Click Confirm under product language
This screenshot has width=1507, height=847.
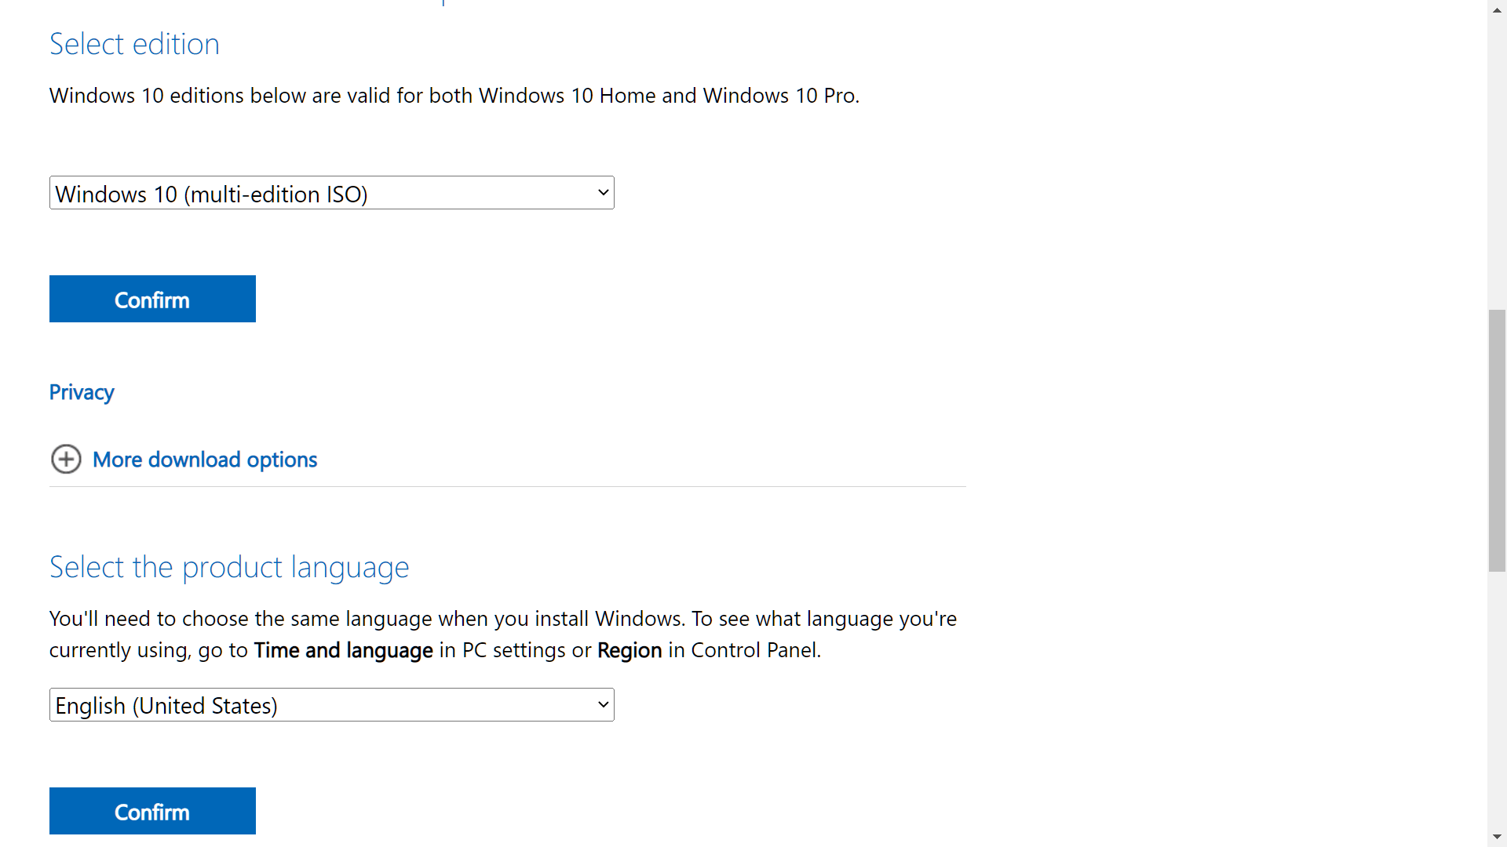click(152, 811)
